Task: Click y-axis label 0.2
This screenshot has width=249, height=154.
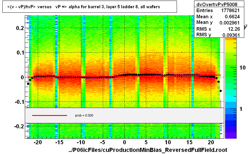Action: tap(20, 28)
